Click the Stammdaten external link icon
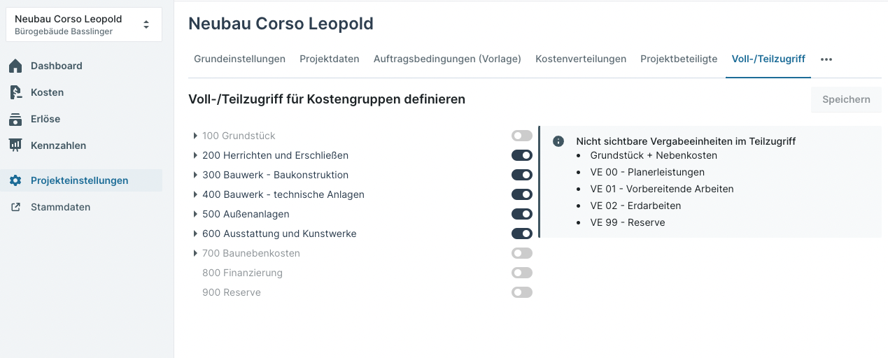This screenshot has height=358, width=888. click(x=15, y=207)
